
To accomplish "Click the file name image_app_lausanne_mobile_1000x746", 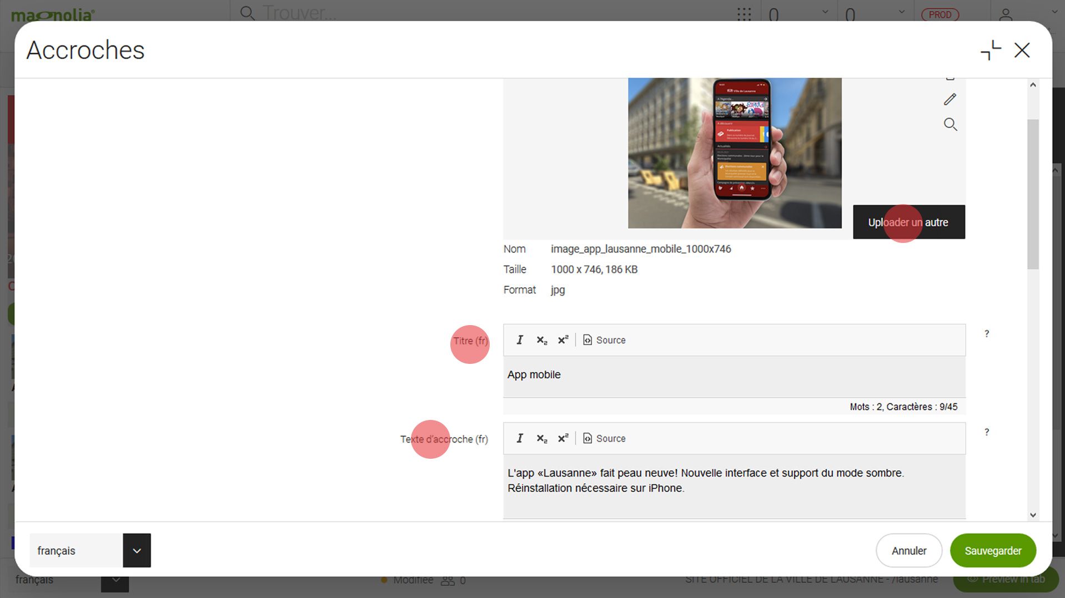I will point(641,249).
